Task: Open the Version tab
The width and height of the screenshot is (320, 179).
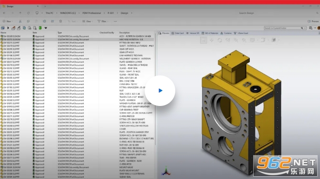Action: (x=192, y=33)
